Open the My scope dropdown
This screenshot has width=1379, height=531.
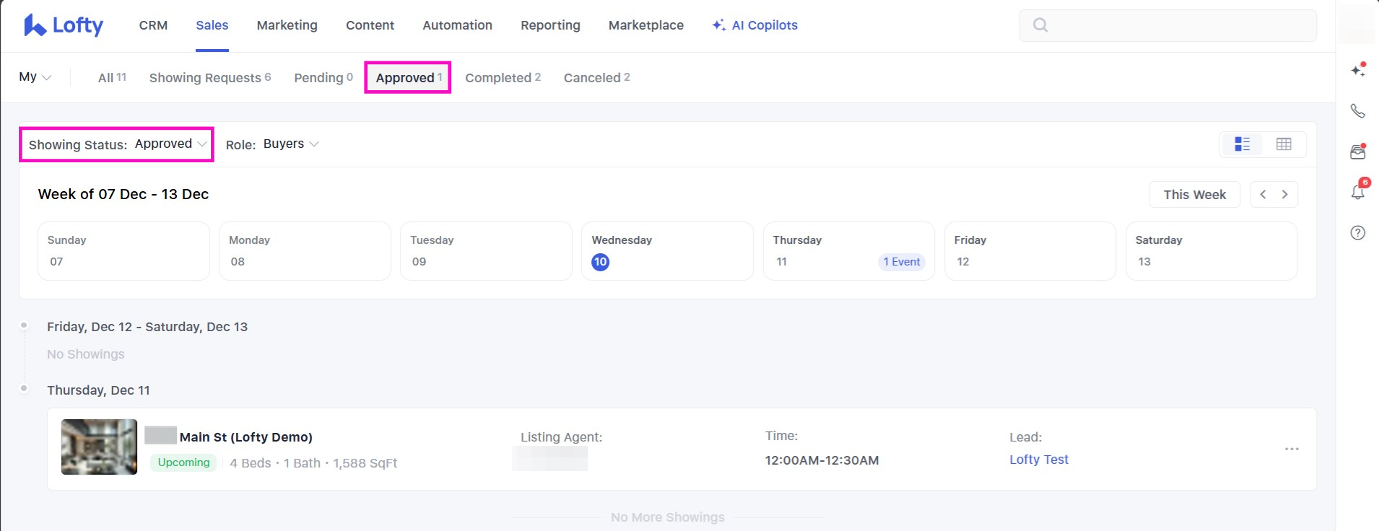(35, 77)
